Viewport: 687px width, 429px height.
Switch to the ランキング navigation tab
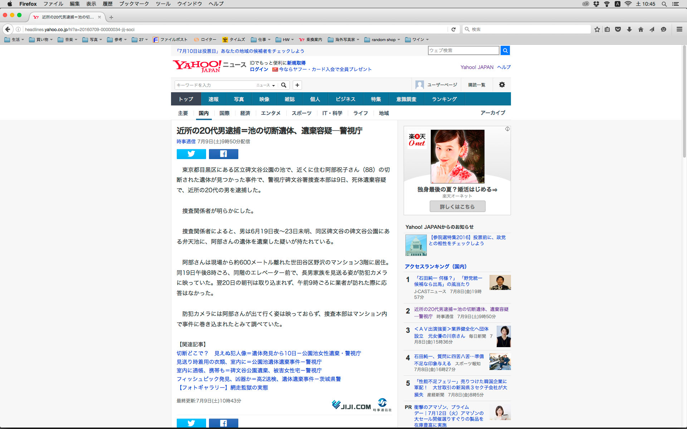444,99
